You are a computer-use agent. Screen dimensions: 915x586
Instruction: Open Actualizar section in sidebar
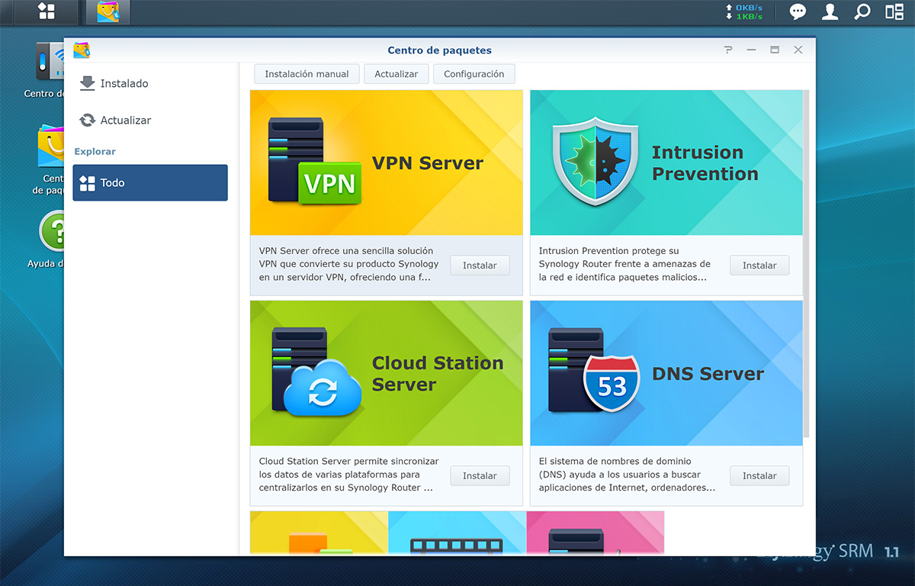click(150, 120)
